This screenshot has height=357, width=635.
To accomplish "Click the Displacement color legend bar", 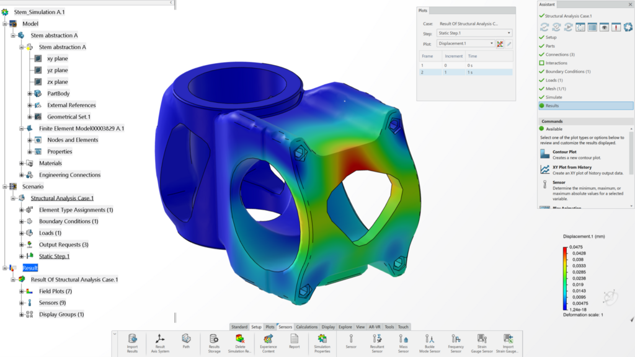I will coord(566,278).
